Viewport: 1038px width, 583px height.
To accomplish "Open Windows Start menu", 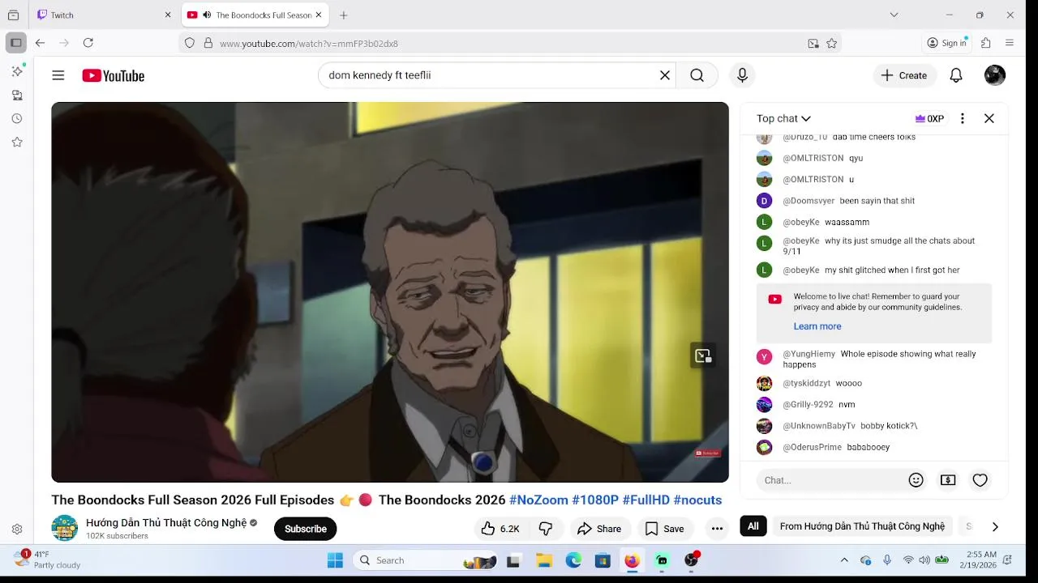I will (x=335, y=560).
